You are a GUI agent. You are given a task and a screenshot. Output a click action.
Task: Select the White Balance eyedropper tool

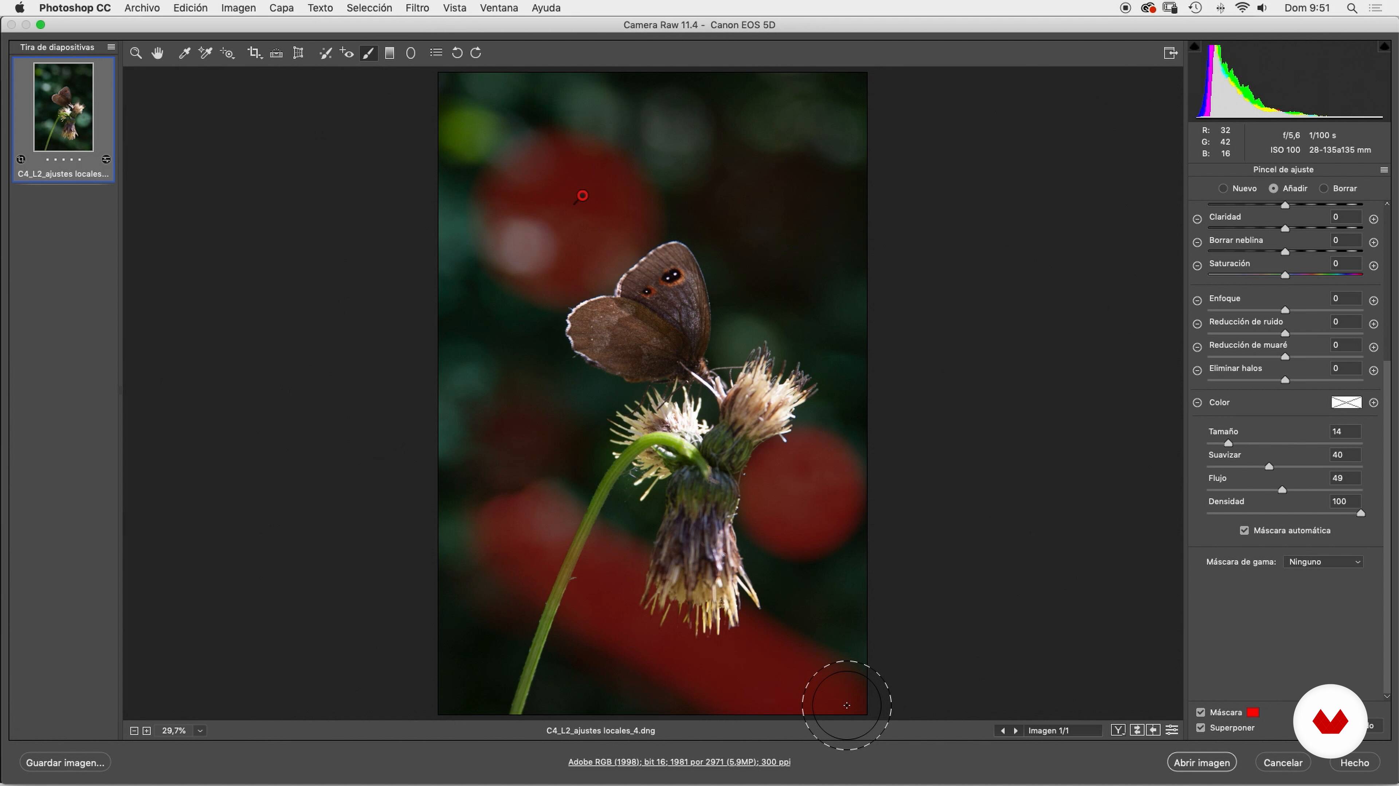pos(184,53)
